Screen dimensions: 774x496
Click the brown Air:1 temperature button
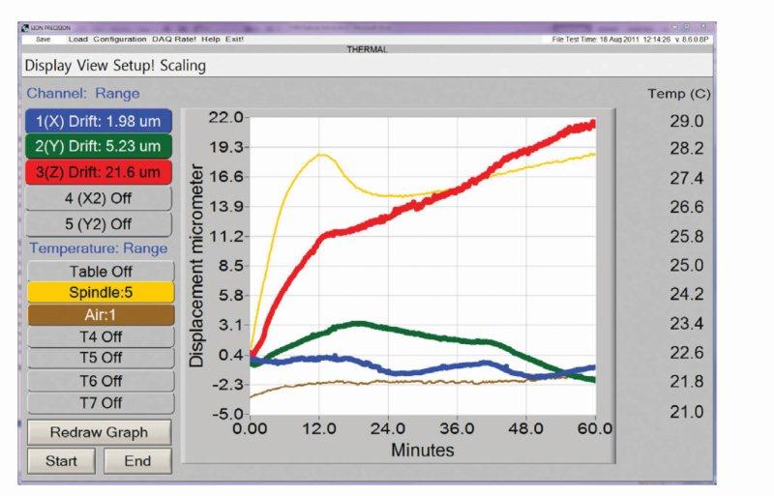pyautogui.click(x=101, y=314)
